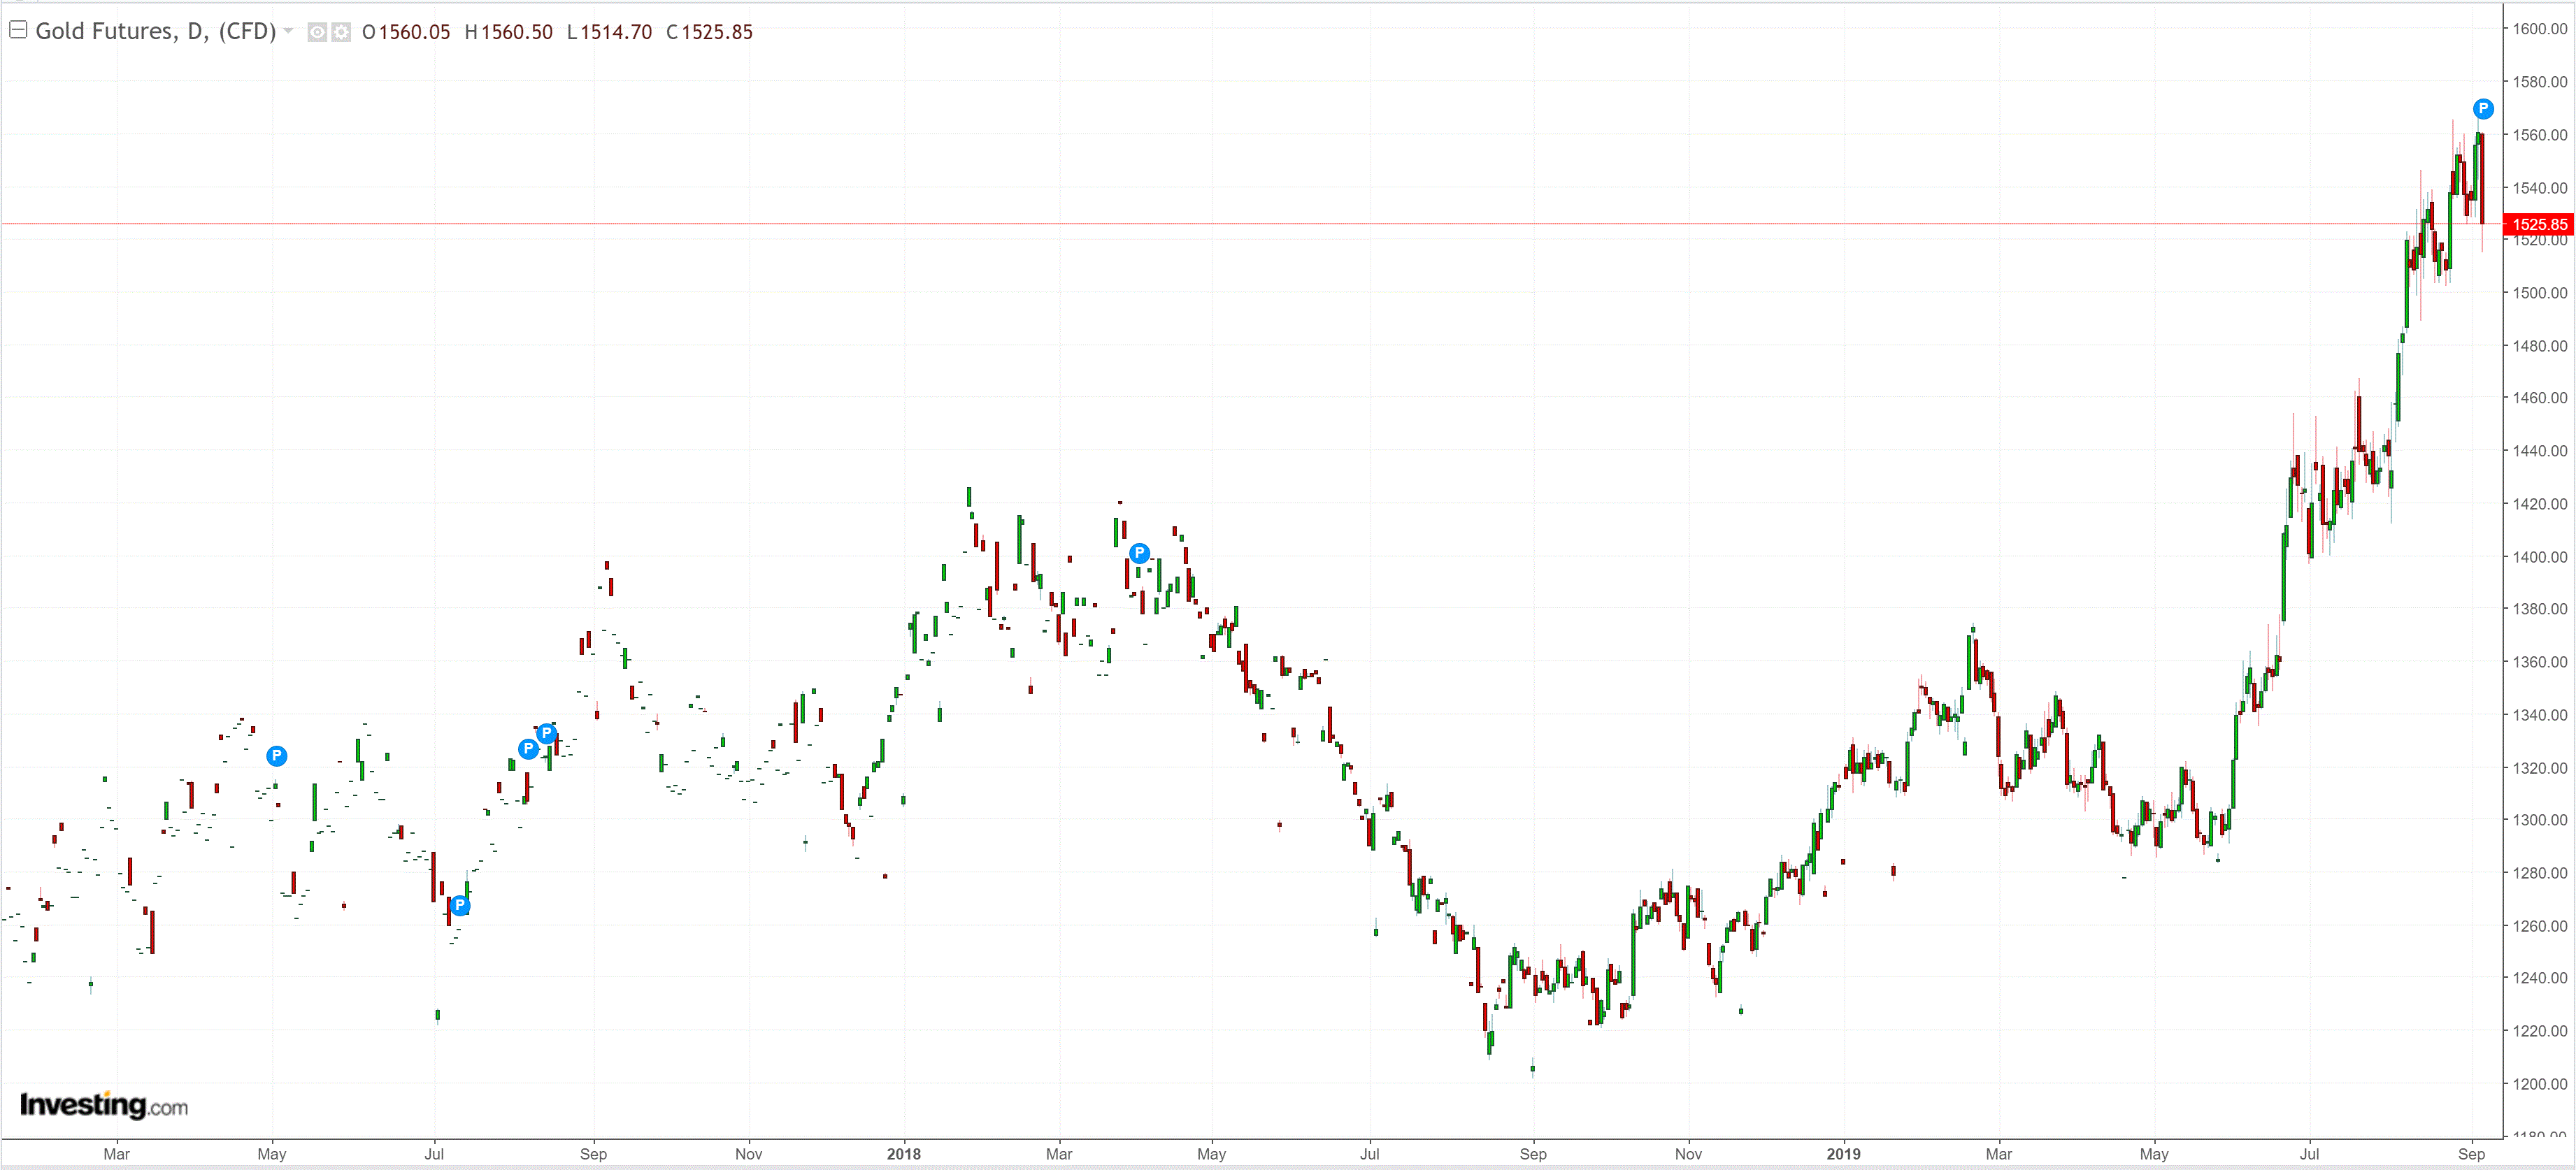Collapse the Gold Futures legend box

[17, 30]
